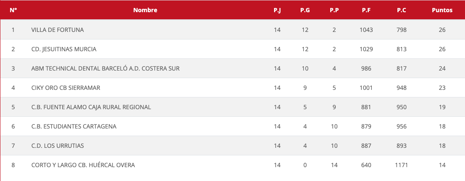Open team VILLA DE FORTUNA
Image resolution: width=465 pixels, height=181 pixels.
[57, 30]
